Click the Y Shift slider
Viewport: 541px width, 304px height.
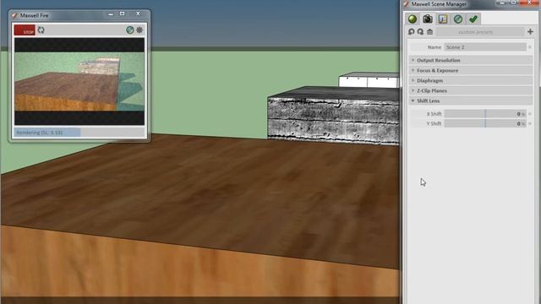[484, 123]
